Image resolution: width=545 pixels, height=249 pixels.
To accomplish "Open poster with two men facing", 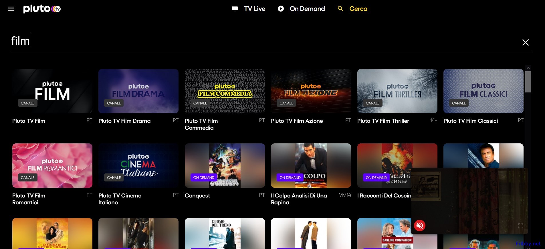I will point(311,234).
